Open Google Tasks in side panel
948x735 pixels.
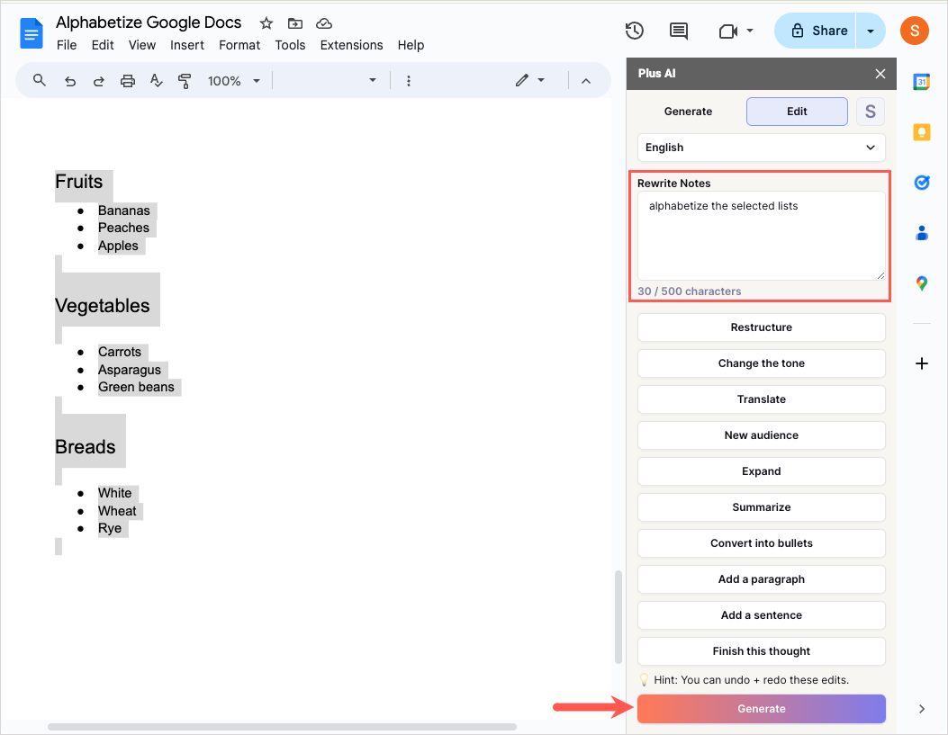click(921, 182)
